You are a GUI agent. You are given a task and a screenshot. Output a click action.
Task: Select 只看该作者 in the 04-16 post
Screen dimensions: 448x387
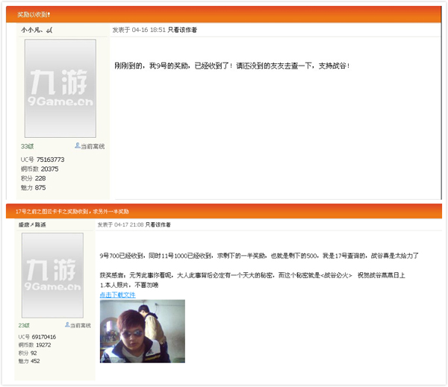(x=183, y=30)
